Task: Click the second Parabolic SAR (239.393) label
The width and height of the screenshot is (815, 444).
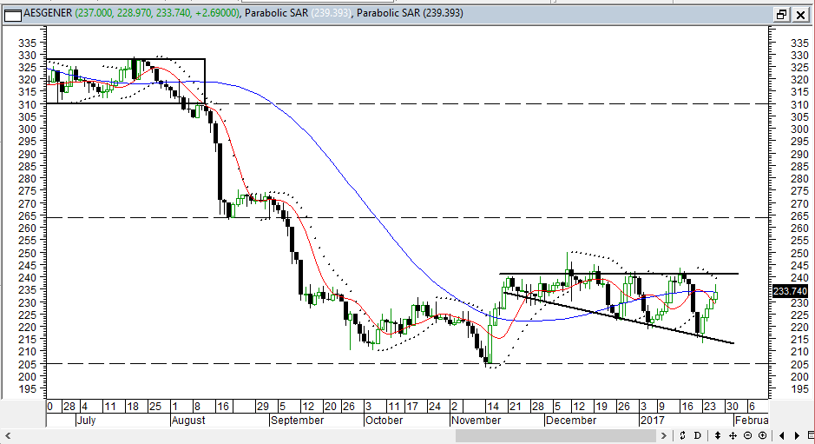Action: click(410, 13)
